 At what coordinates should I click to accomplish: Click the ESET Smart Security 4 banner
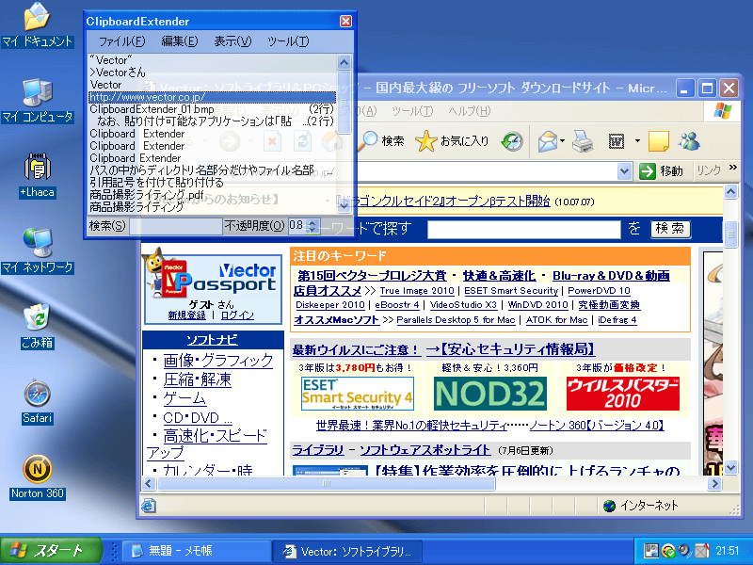(358, 394)
